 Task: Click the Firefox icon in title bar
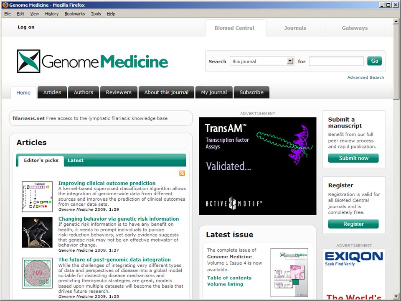[x=5, y=5]
